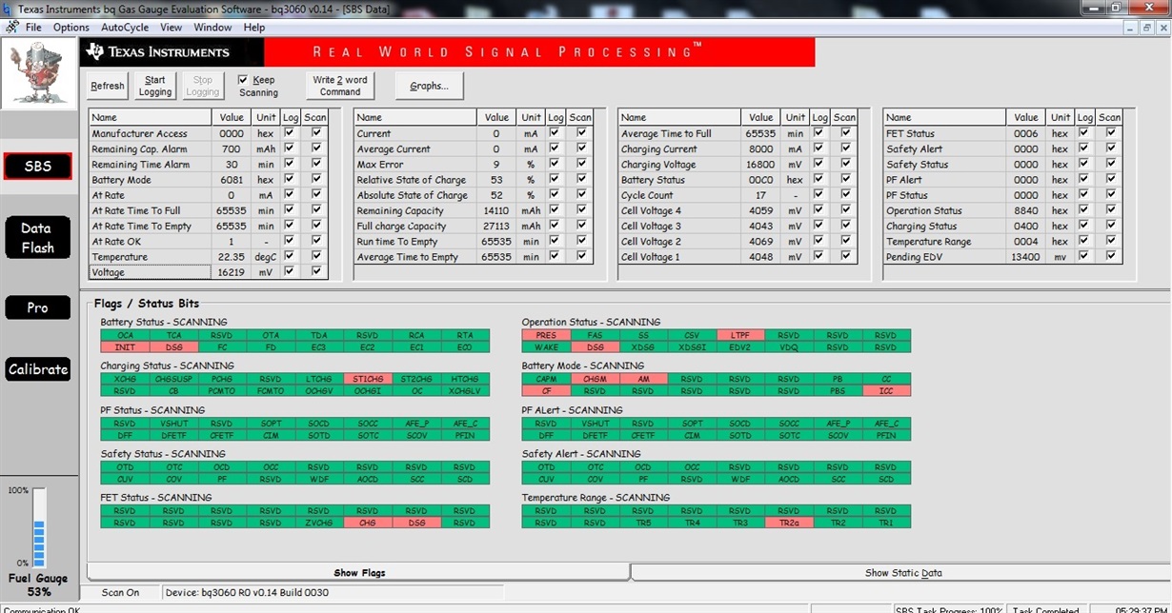Toggle Log checkbox for Cycle Count
This screenshot has width=1172, height=613.
[x=820, y=195]
